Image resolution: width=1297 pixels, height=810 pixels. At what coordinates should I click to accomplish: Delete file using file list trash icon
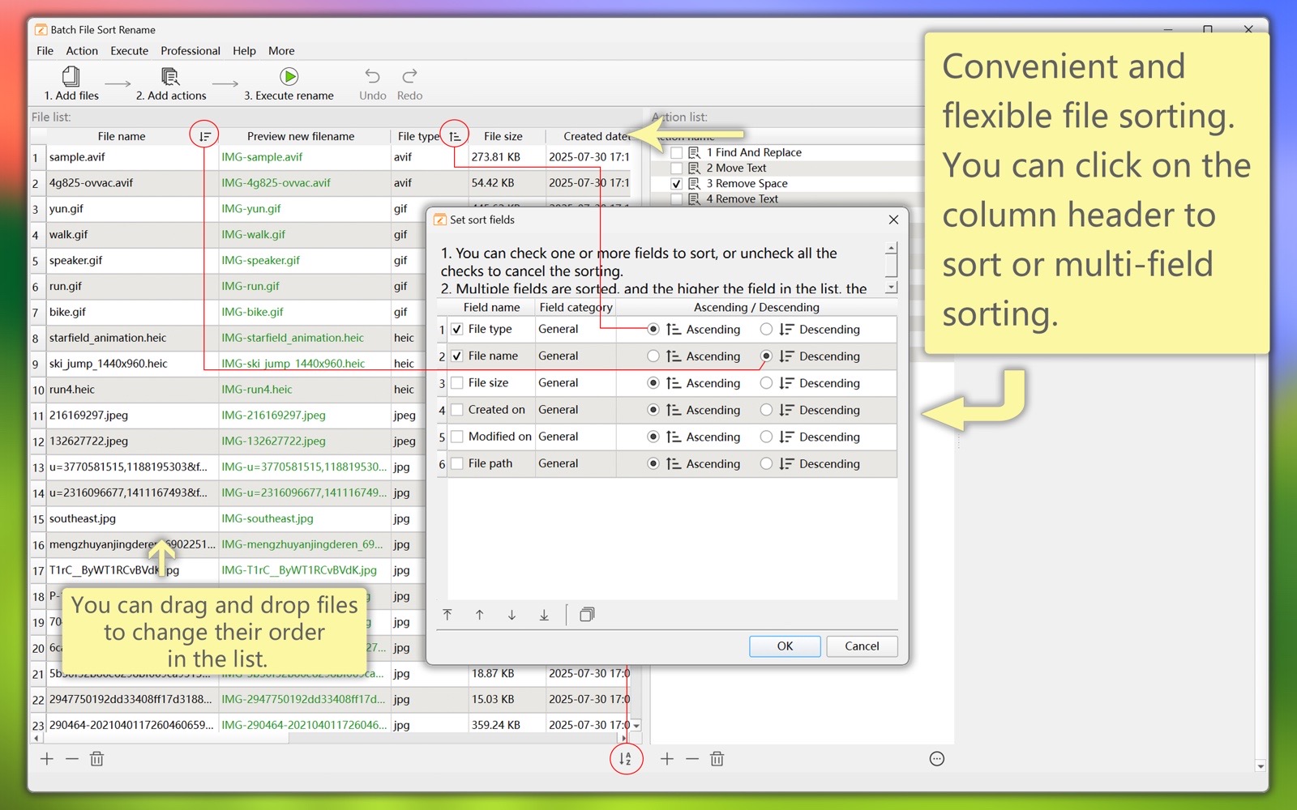(96, 759)
